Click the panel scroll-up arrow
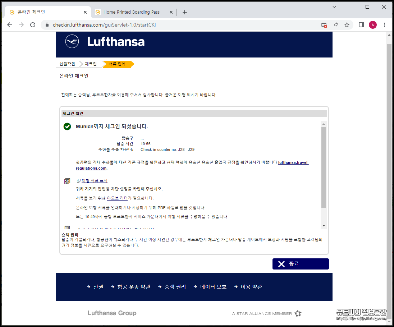394x327 pixels. click(324, 124)
